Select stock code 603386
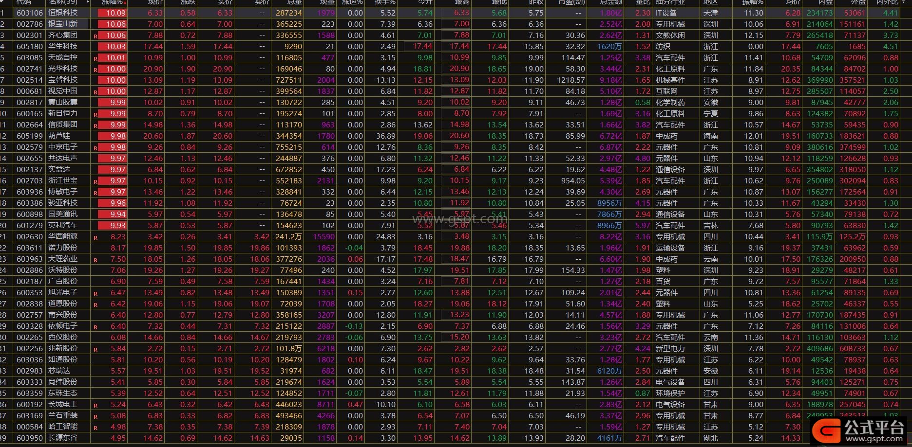Screen dimensions: 912x447 (30, 203)
